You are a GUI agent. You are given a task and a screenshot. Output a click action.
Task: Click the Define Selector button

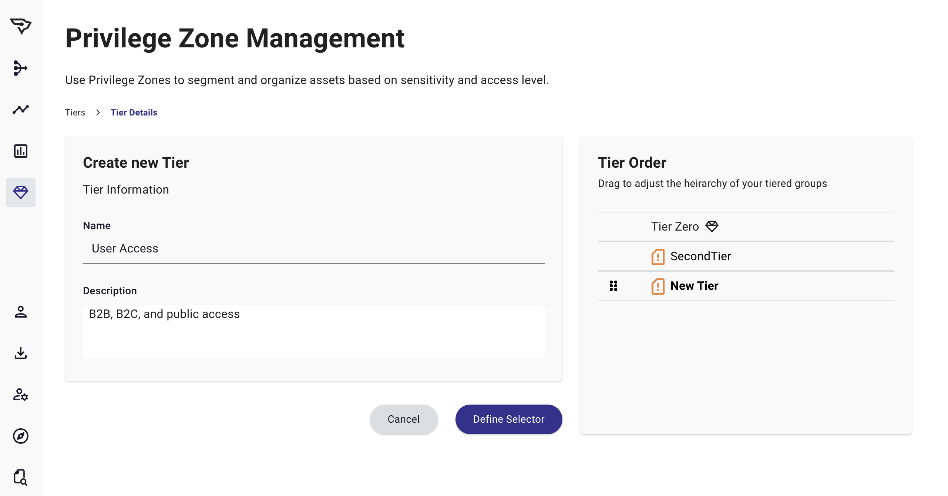(508, 419)
